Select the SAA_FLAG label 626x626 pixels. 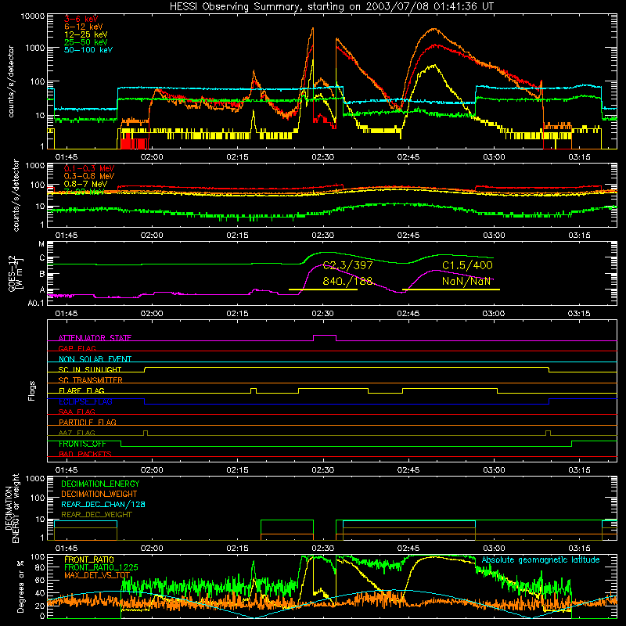(x=77, y=412)
